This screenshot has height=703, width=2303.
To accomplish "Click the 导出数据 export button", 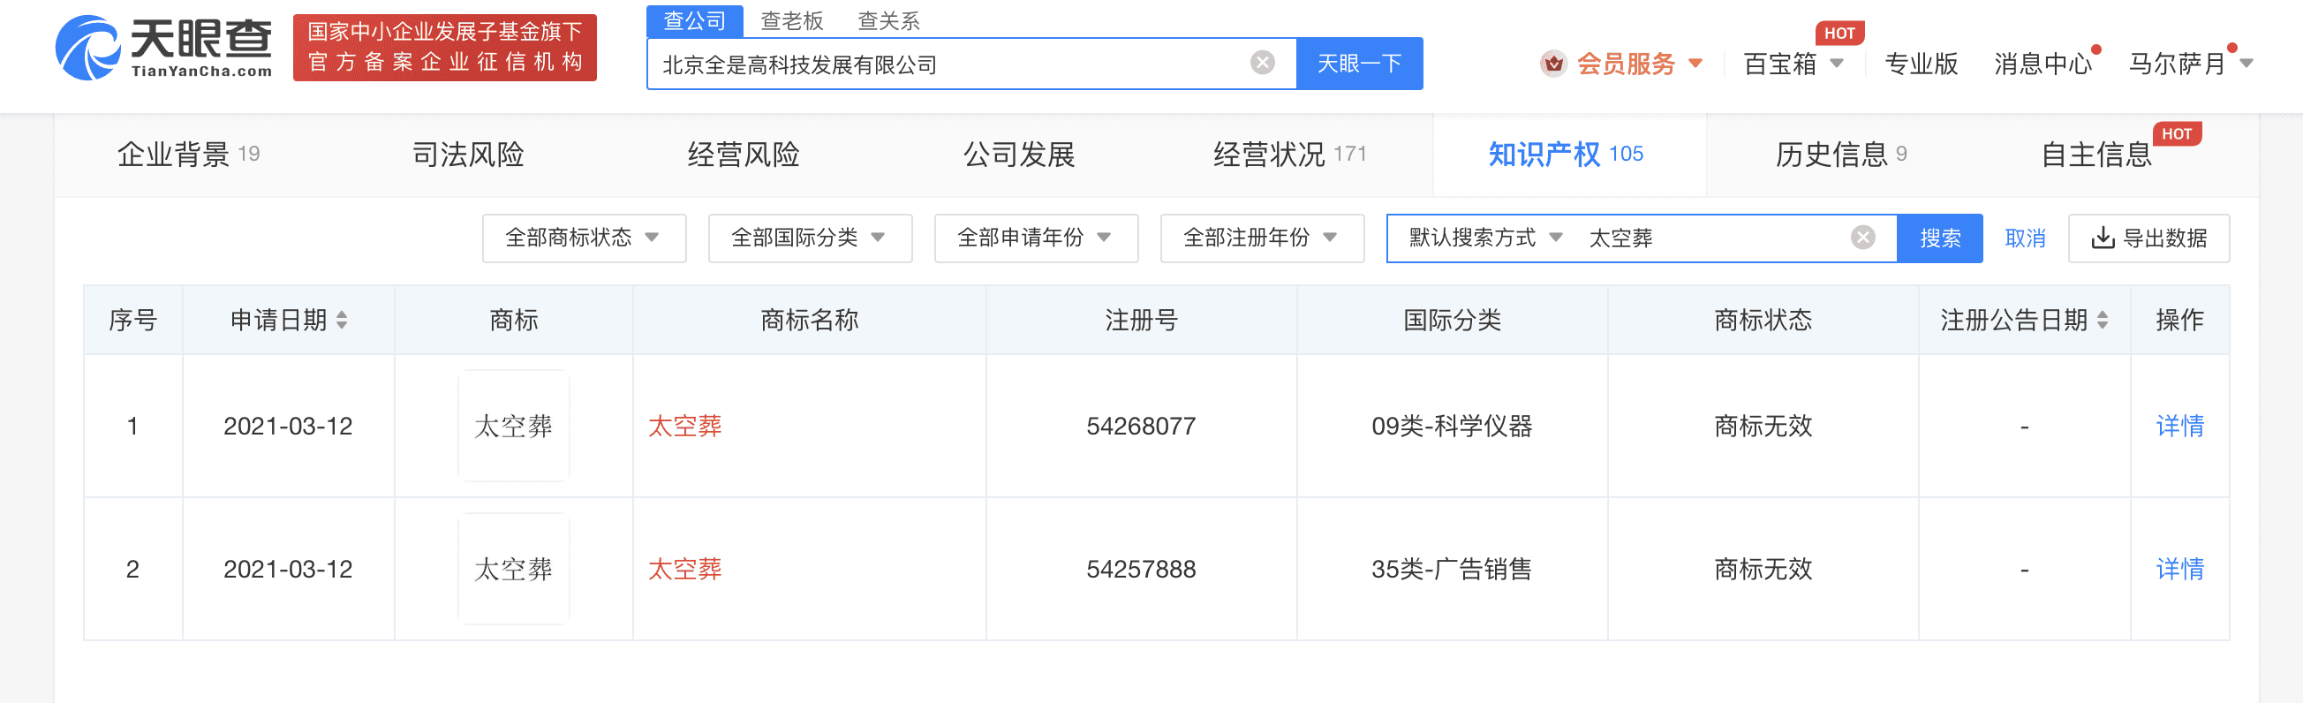I will [2148, 238].
